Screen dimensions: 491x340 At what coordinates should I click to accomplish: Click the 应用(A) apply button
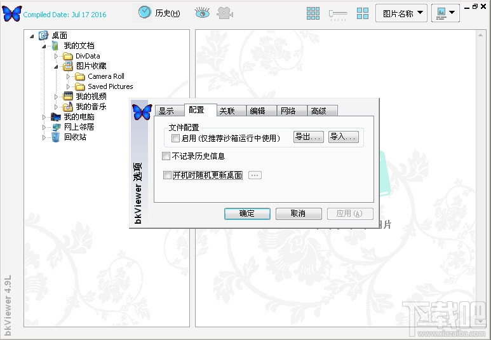[x=350, y=214]
